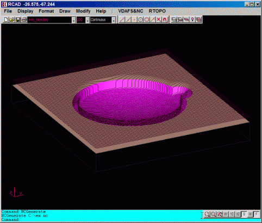Image resolution: width=262 pixels, height=223 pixels.
Task: Click the Continuous linetype field
Action: tap(101, 20)
